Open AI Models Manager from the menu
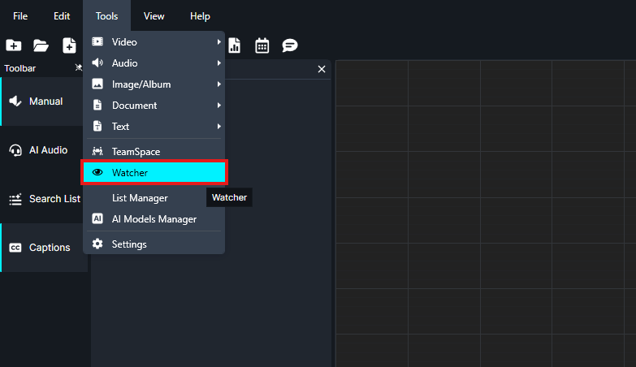The width and height of the screenshot is (636, 367). [x=154, y=219]
